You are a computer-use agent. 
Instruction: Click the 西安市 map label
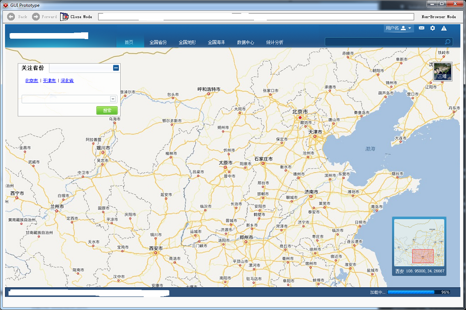point(156,249)
